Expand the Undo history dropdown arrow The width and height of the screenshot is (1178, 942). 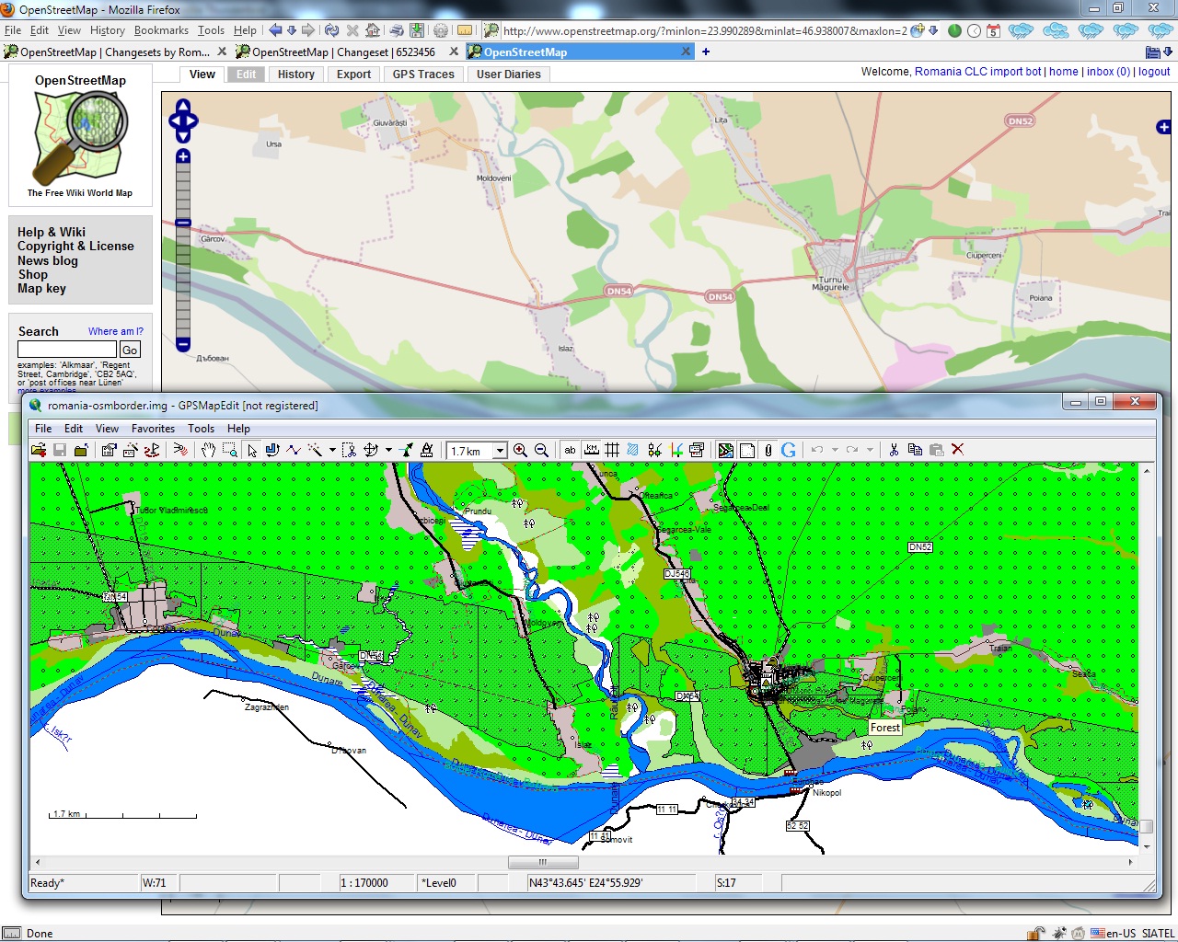pyautogui.click(x=834, y=450)
